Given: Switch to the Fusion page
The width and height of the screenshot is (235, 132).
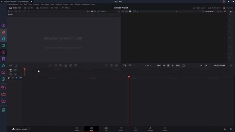Looking at the screenshot, I should 121,129.
